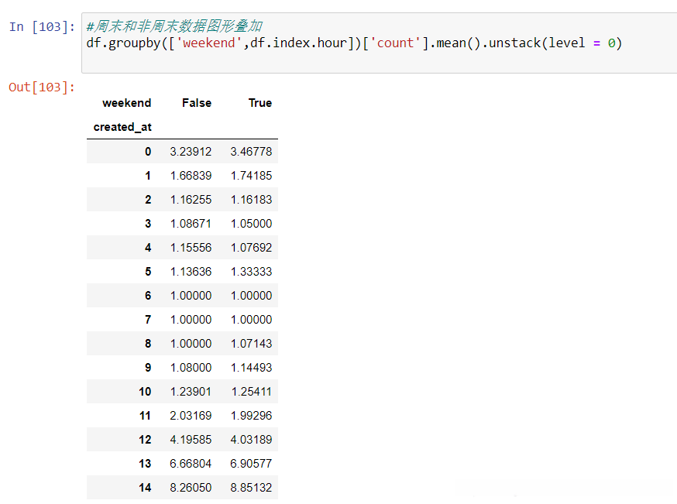Click value 6.90577
This screenshot has width=677, height=504.
(x=251, y=464)
